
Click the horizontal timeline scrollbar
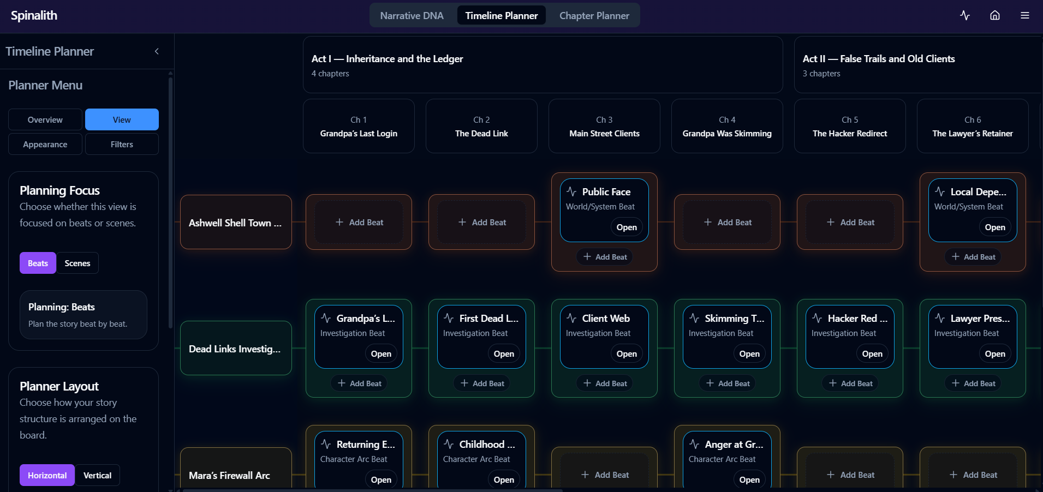373,490
